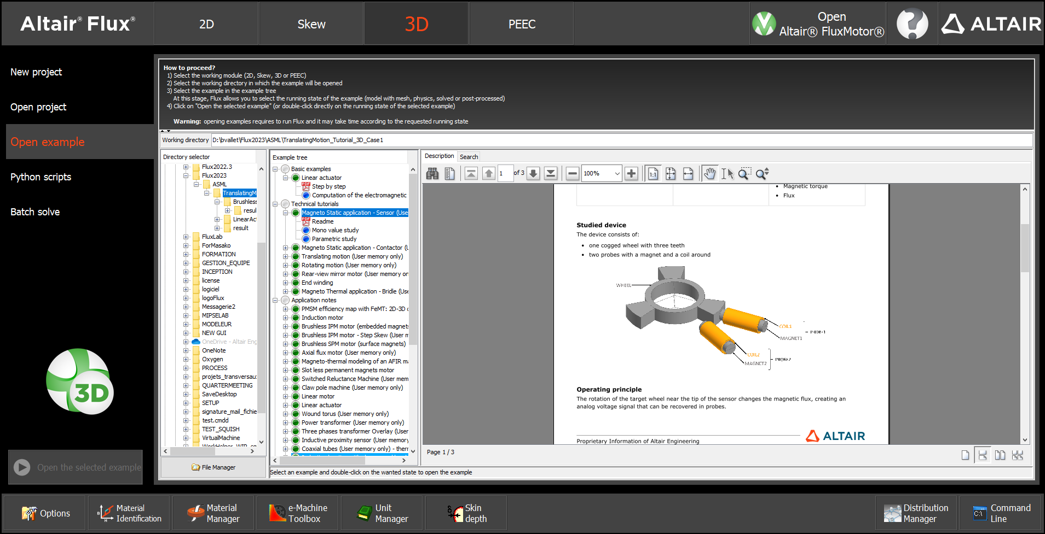
Task: Collapse the Flux2023 folder
Action: [x=186, y=175]
